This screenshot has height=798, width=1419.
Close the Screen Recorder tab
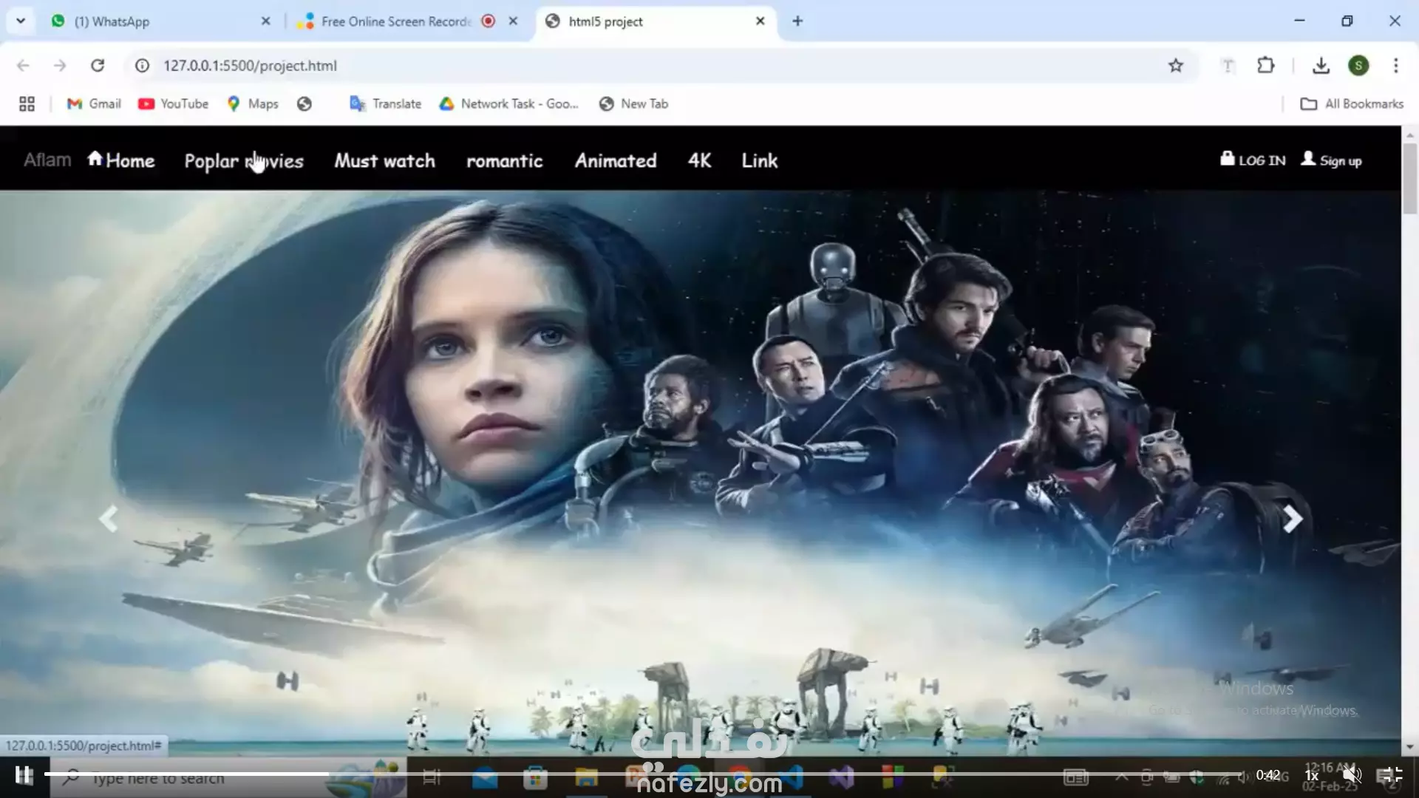tap(513, 21)
